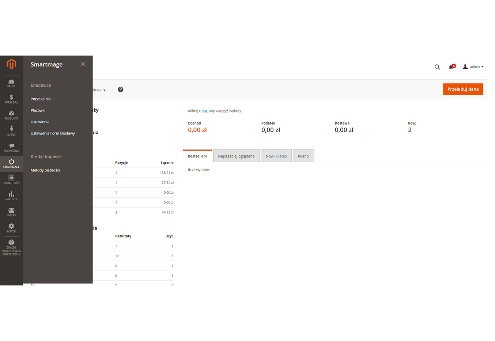Click the 'tutaj' link to enable chart
495x341 pixels.
pyautogui.click(x=203, y=111)
